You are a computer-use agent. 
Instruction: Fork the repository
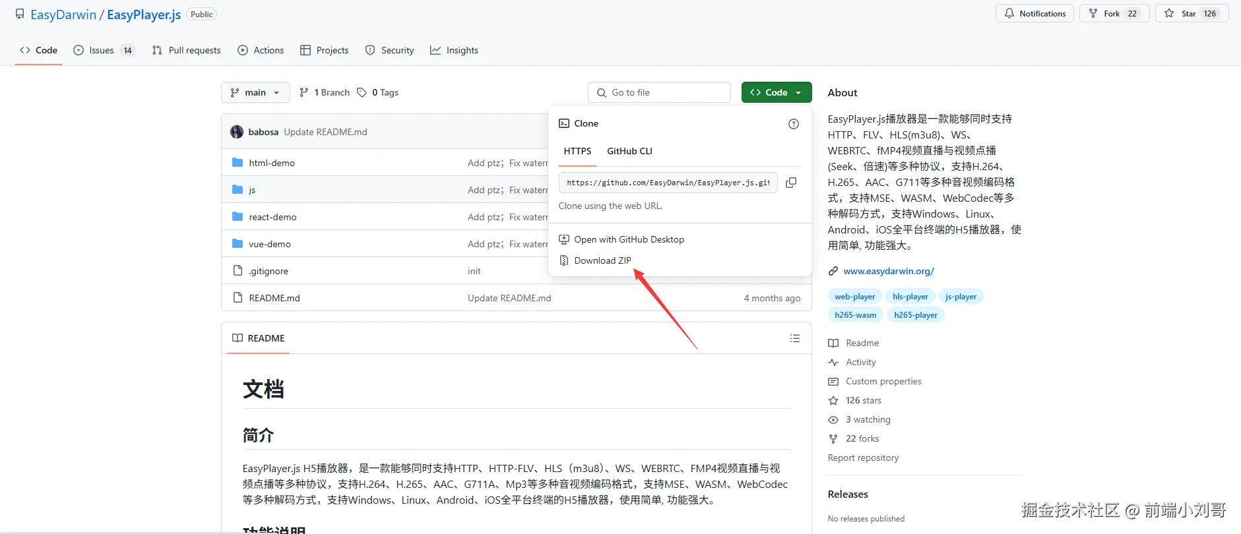click(1114, 13)
